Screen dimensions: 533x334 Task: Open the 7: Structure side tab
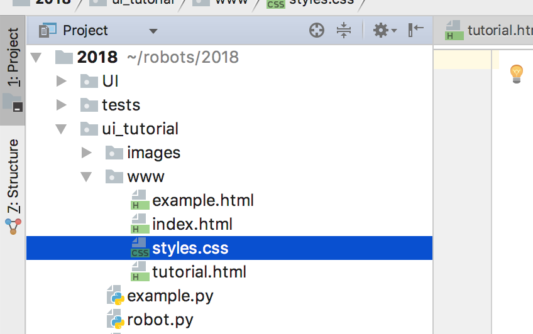(13, 186)
